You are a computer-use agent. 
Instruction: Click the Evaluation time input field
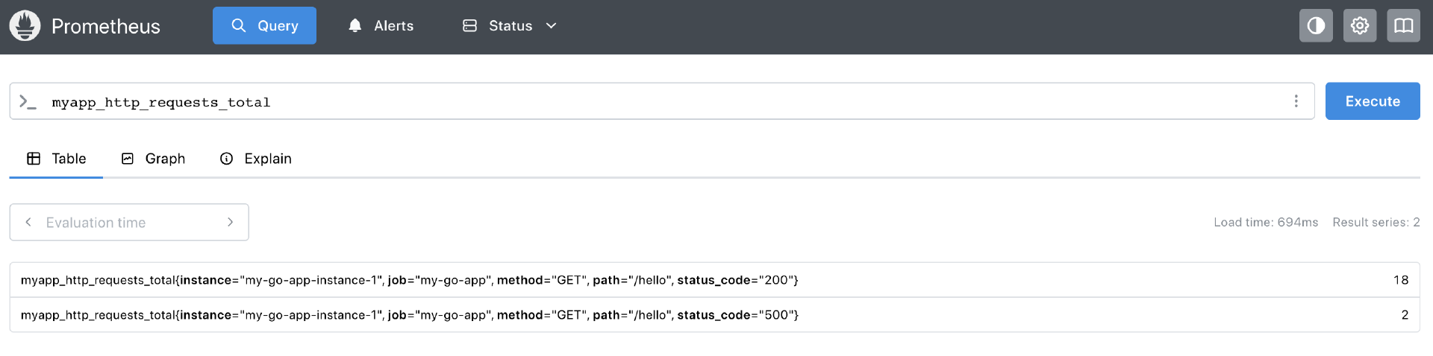tap(127, 223)
